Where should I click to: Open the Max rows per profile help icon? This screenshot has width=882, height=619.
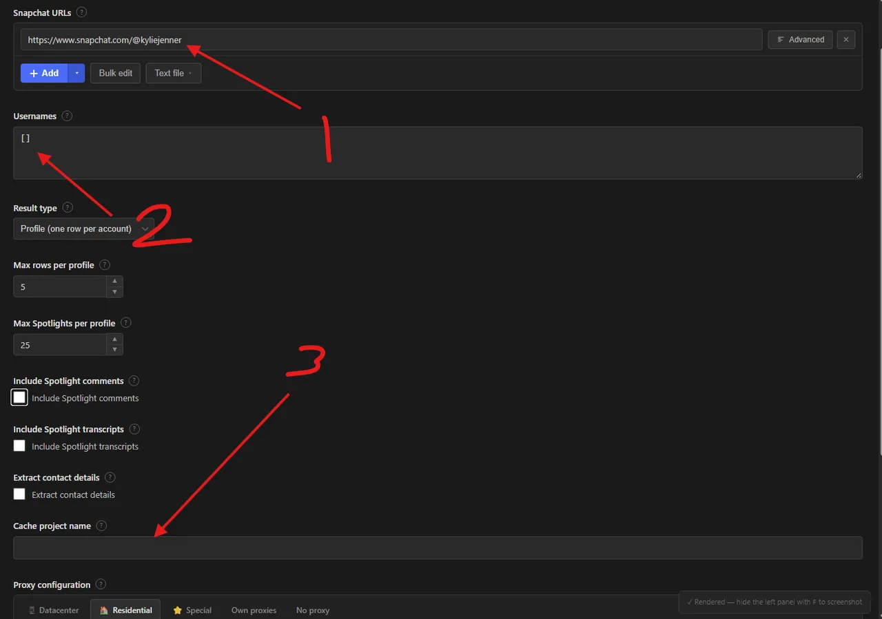[105, 264]
